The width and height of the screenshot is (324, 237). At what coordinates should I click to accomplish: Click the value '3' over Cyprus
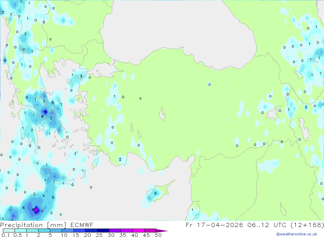click(156, 193)
